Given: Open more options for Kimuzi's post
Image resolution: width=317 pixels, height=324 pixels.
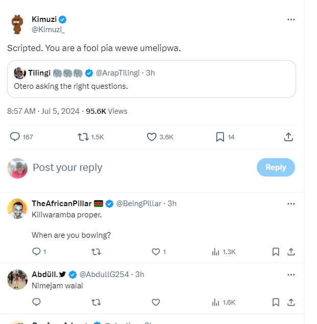Looking at the screenshot, I should coord(291,19).
